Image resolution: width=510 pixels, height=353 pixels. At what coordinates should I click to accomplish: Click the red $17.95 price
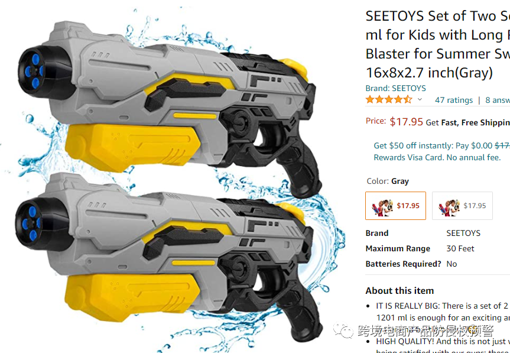point(406,122)
